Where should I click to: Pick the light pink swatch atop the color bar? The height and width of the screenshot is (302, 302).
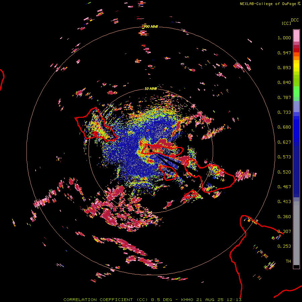point(296,36)
